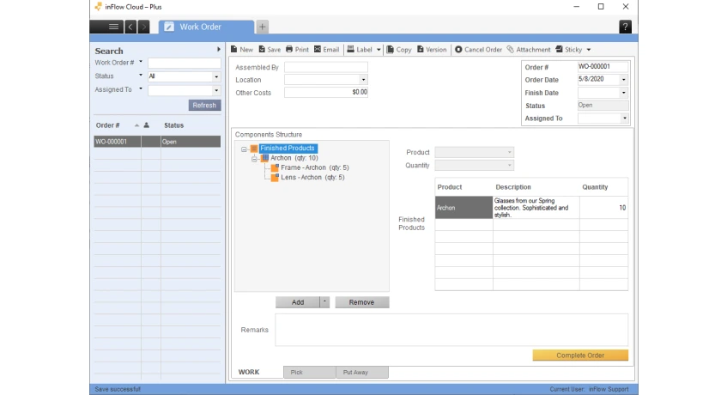Switch to the Pick tab
Viewport: 727px width, 395px height.
309,373
